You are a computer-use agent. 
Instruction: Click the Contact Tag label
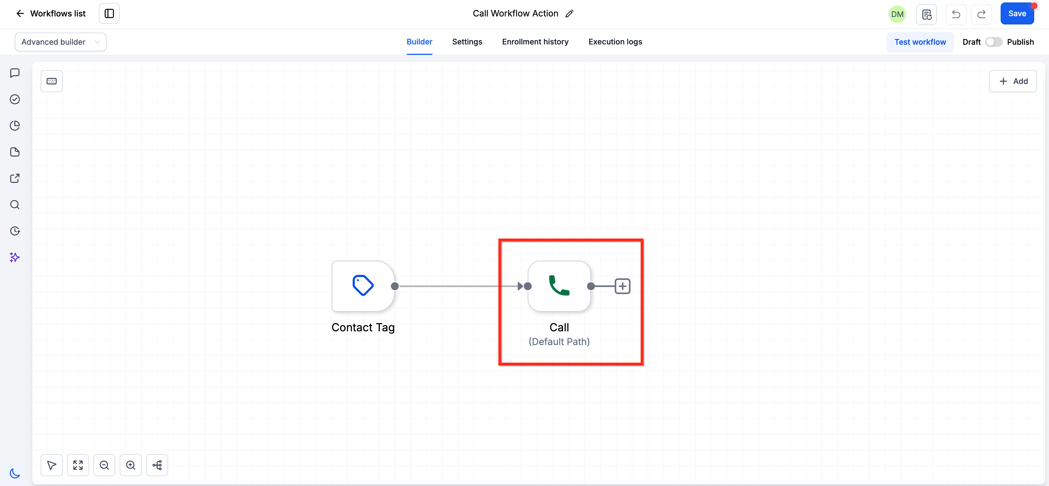point(363,327)
